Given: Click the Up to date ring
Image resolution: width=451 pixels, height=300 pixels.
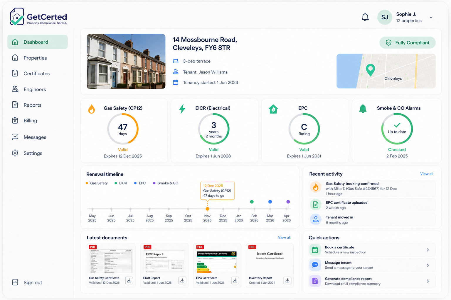Looking at the screenshot, I should (x=397, y=129).
